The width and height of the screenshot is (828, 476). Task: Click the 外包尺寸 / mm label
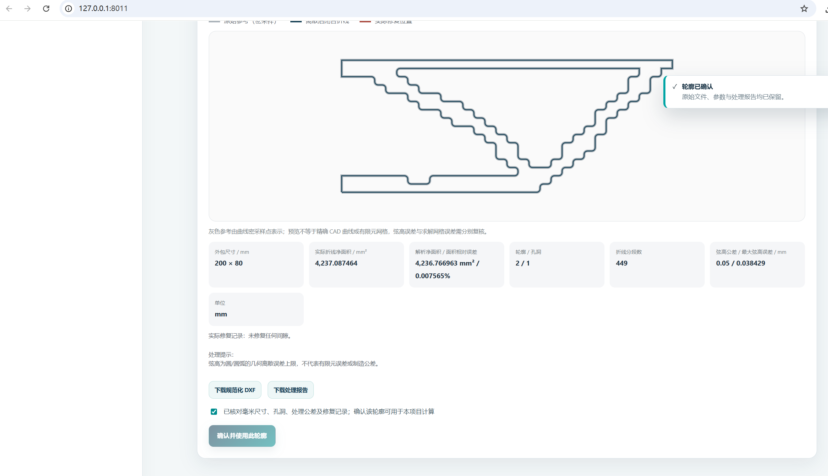pos(232,252)
